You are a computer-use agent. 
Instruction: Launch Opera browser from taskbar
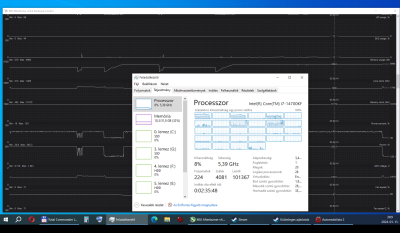click(x=31, y=219)
